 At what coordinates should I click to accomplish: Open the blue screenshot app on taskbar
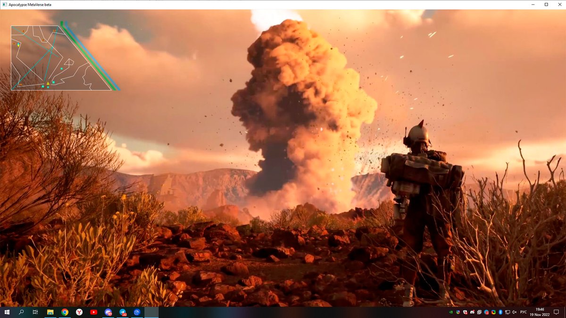[137, 312]
